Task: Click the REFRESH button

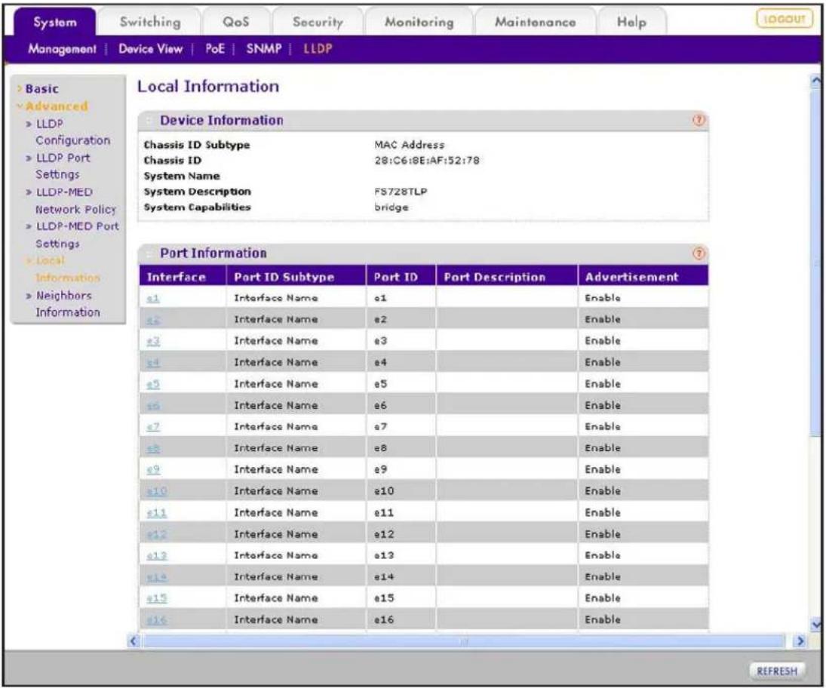Action: point(777,671)
